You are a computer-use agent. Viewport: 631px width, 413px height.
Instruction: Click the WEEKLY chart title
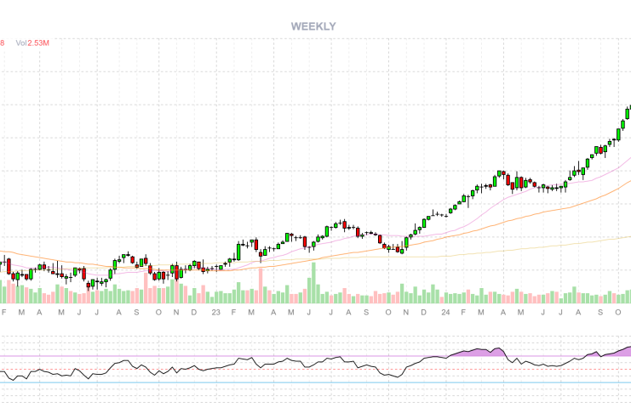pyautogui.click(x=313, y=26)
